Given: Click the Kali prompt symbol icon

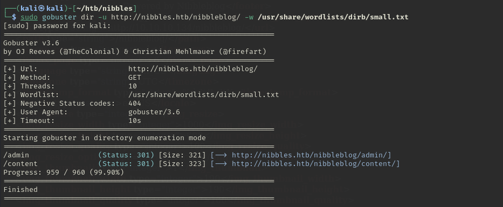Looking at the screenshot, I should click(46, 8).
